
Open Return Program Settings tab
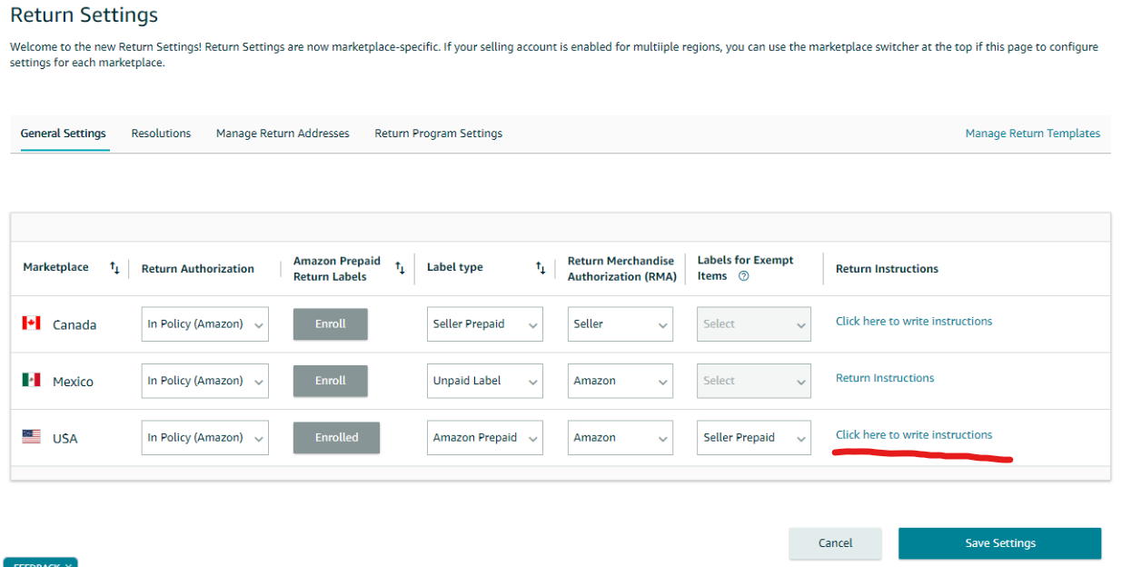(x=439, y=134)
